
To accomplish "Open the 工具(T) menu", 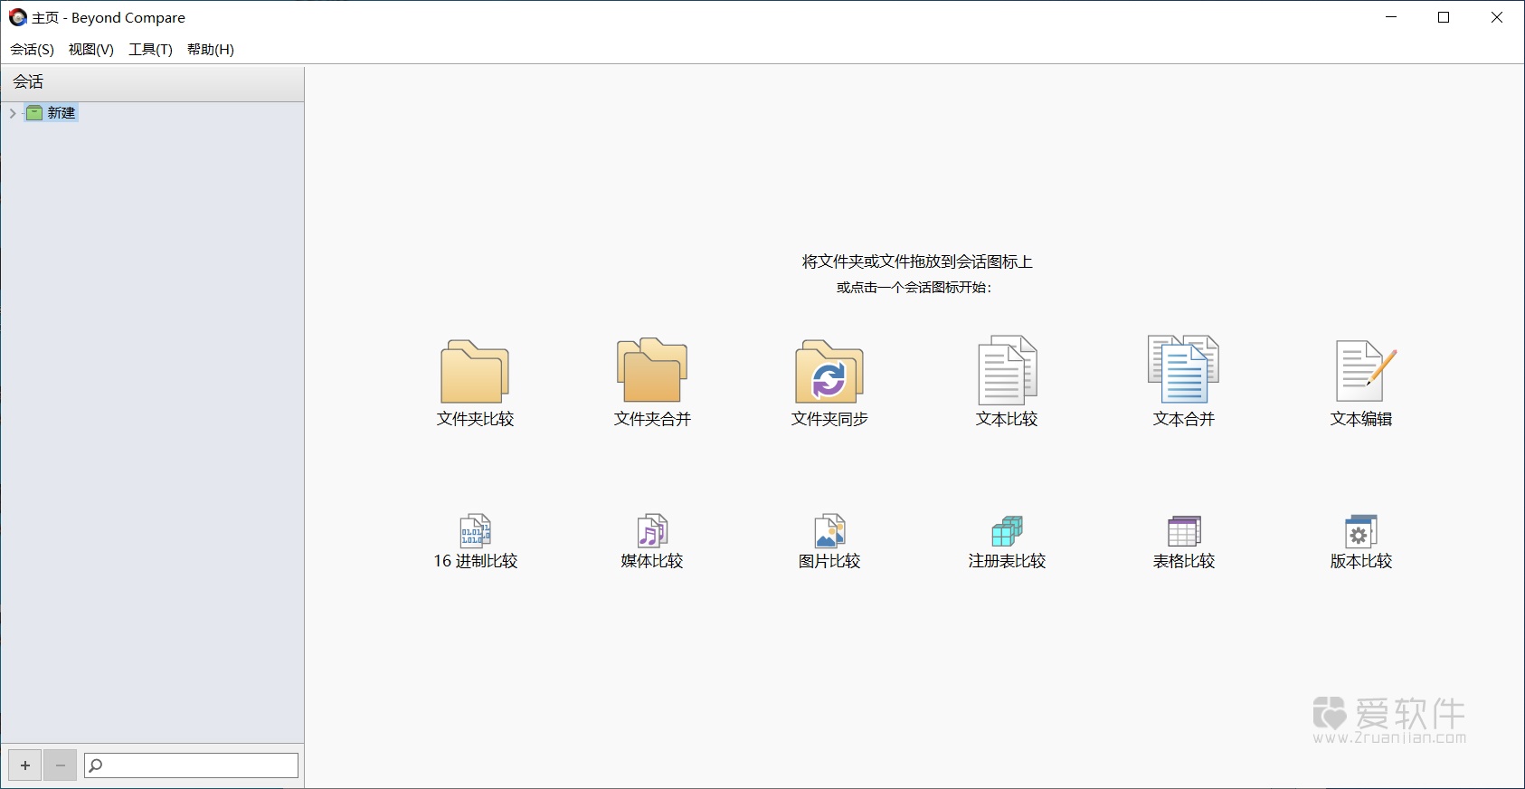I will (x=150, y=49).
